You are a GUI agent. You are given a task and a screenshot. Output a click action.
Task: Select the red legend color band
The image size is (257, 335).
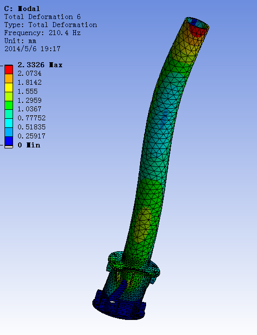point(9,70)
